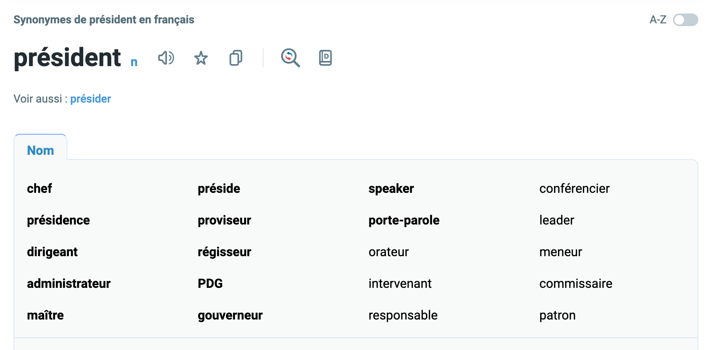
Task: Click the blue n noun label
Action: coord(134,62)
